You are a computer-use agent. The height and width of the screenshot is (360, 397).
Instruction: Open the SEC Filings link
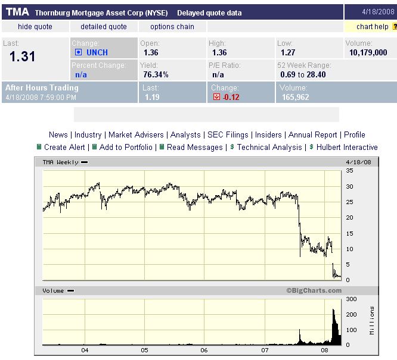[228, 134]
